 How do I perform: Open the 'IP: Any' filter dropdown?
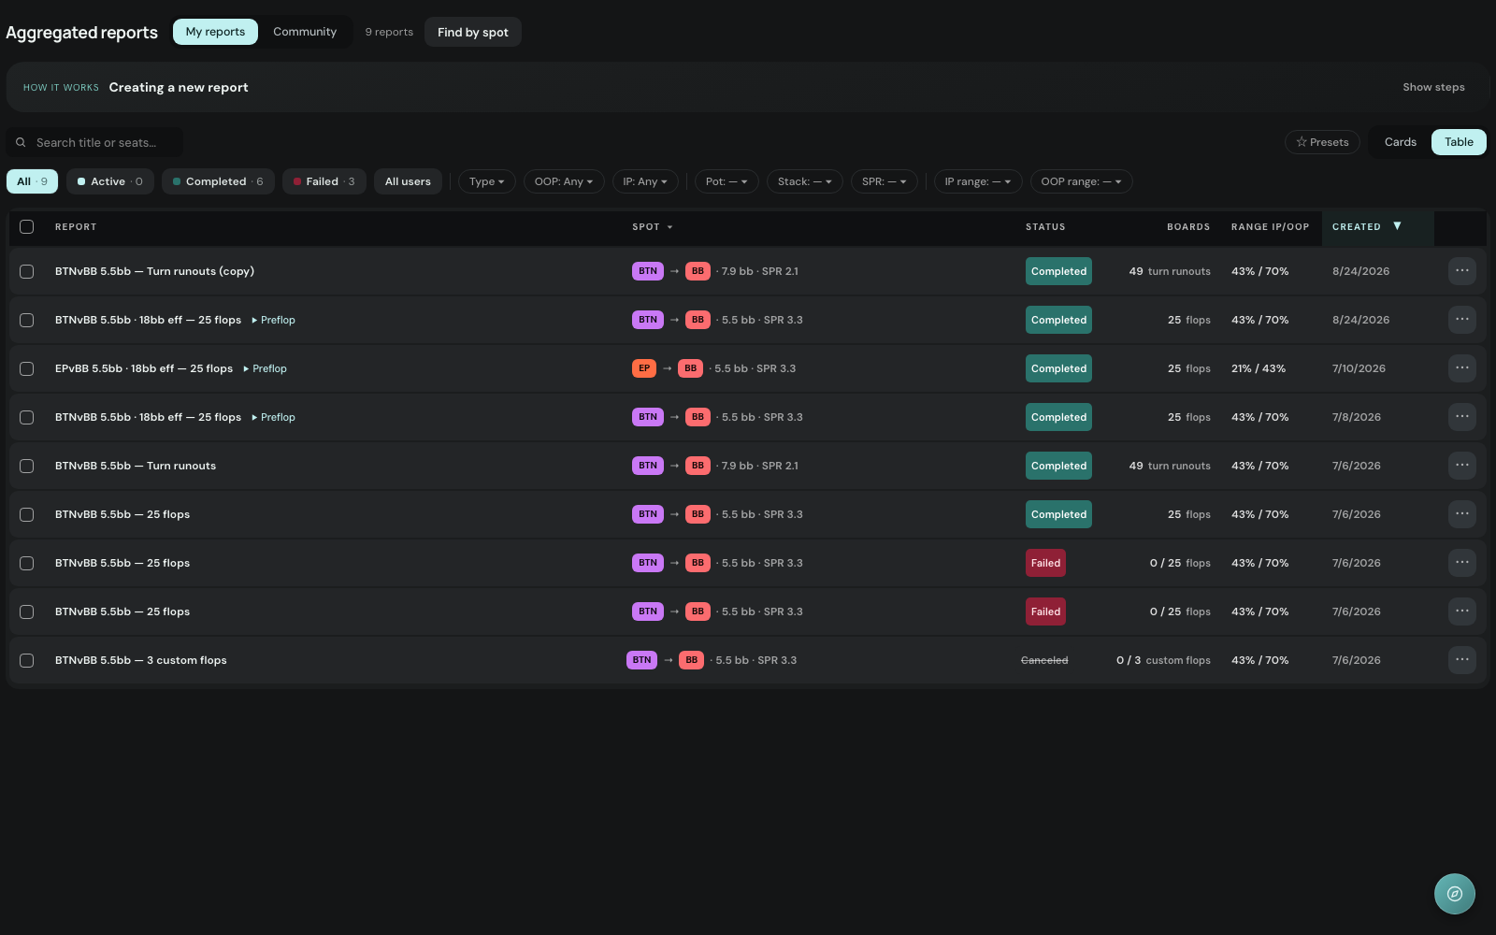click(x=645, y=181)
